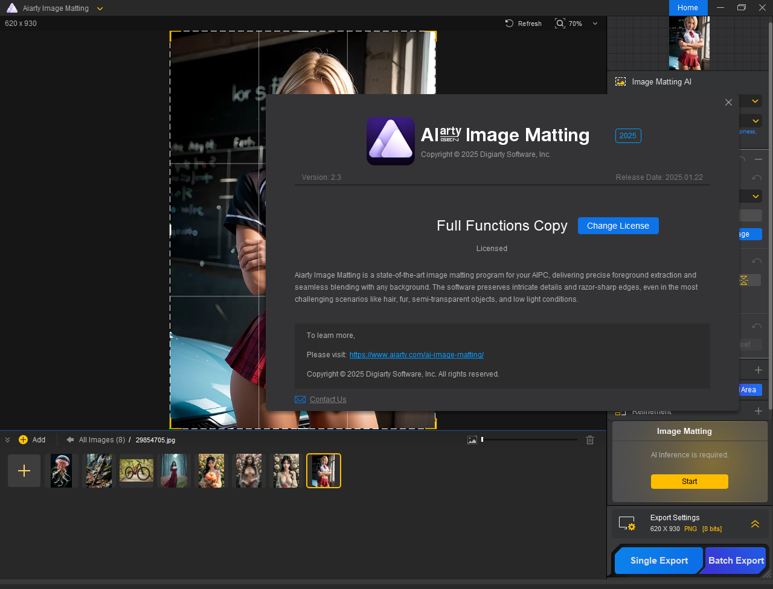Image resolution: width=773 pixels, height=589 pixels.
Task: Open the first dropdown under Image Matting AI
Action: pos(755,101)
